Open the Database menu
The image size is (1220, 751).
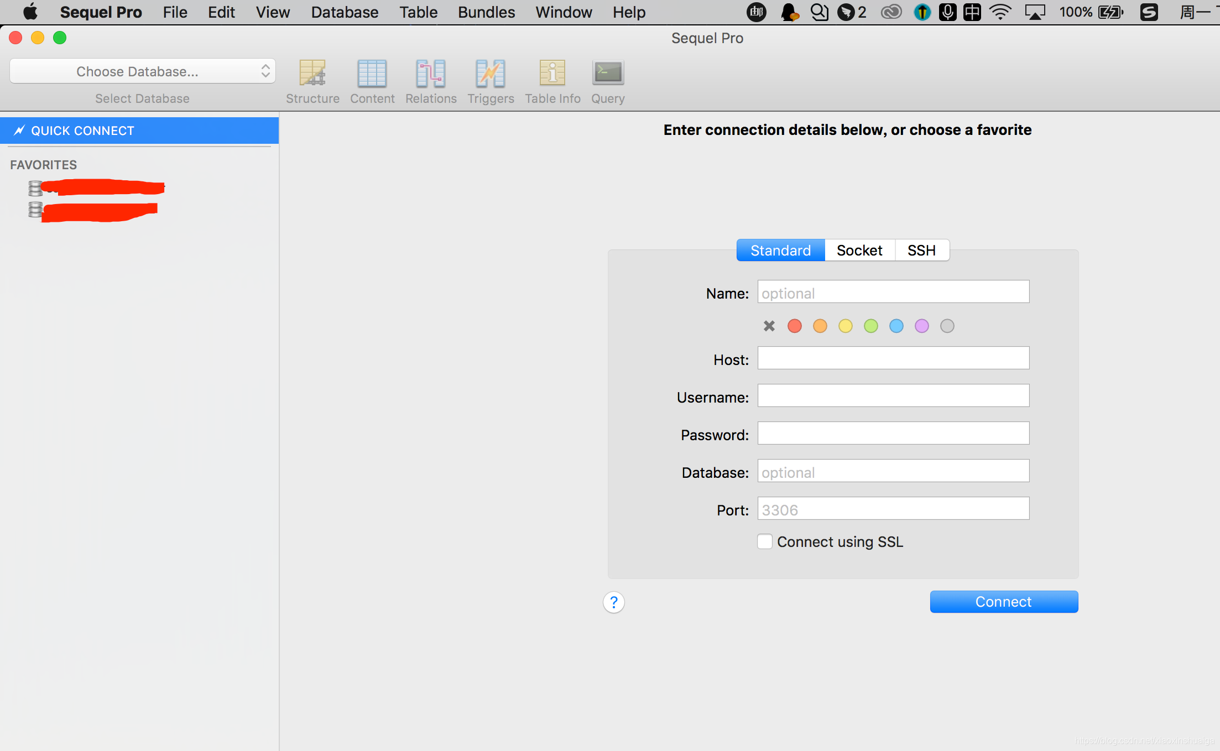[x=345, y=12]
